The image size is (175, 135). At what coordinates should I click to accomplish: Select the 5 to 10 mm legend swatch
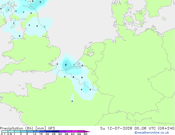(30, 131)
